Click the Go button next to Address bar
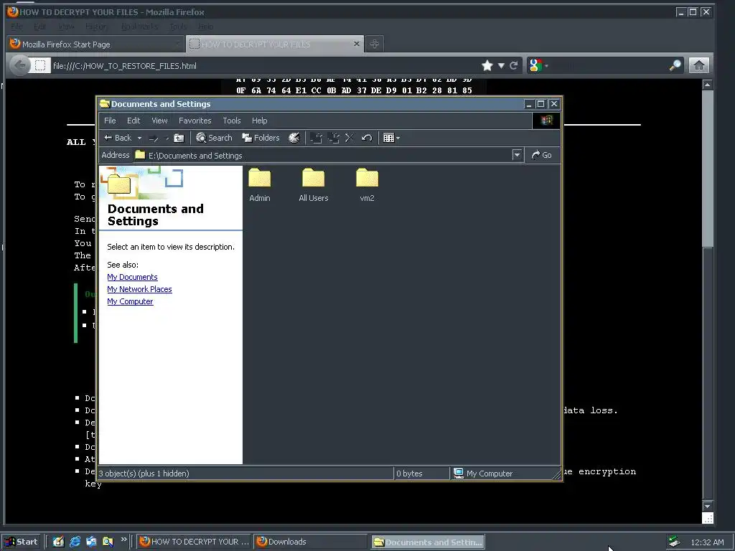This screenshot has height=551, width=735. coord(541,155)
